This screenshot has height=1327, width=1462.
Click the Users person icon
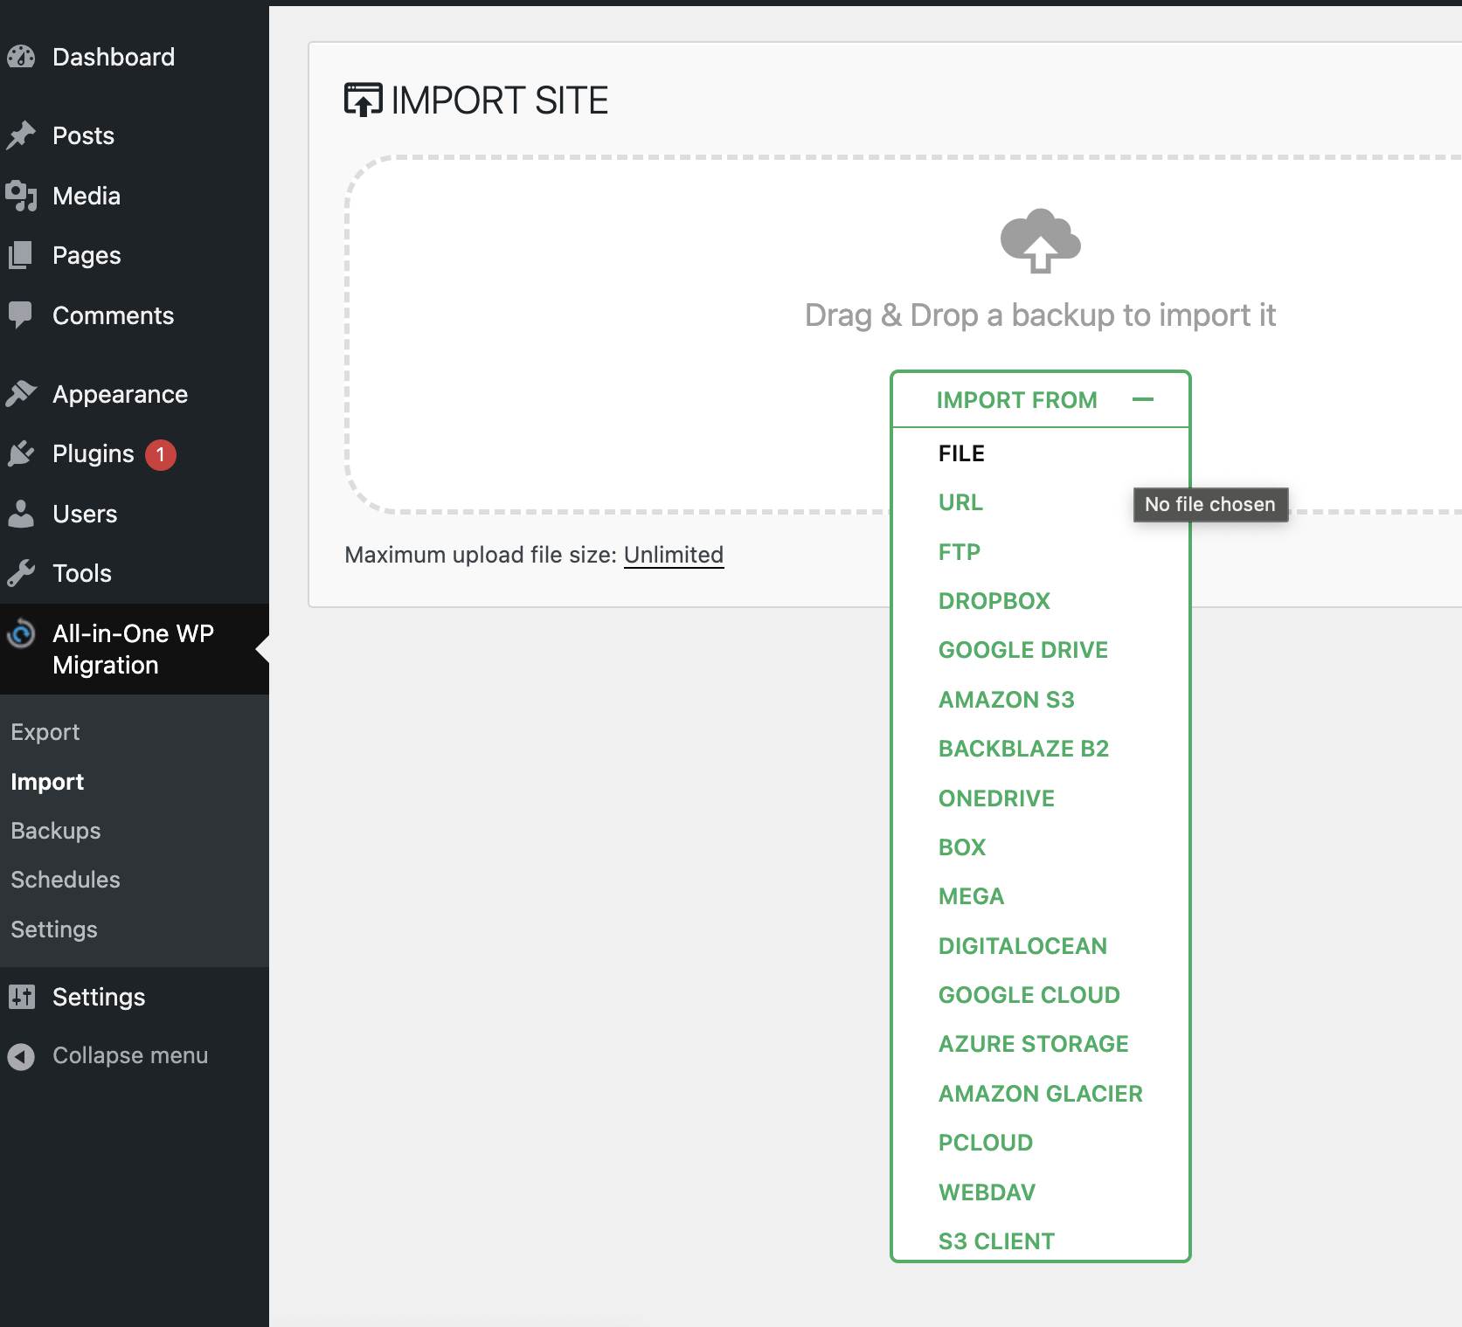pos(21,514)
